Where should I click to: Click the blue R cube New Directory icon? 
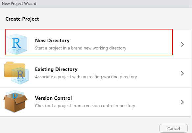pos(16,44)
